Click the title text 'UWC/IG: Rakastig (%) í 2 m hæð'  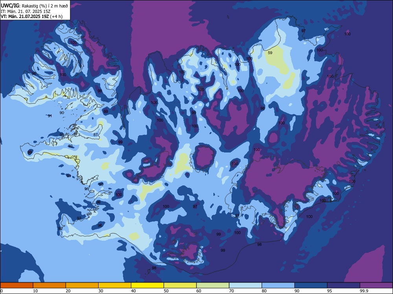coord(34,5)
